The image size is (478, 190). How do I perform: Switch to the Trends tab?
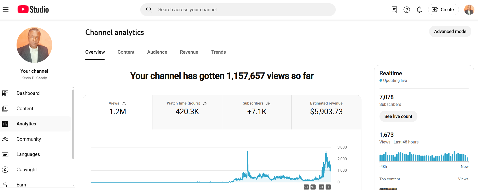point(218,52)
